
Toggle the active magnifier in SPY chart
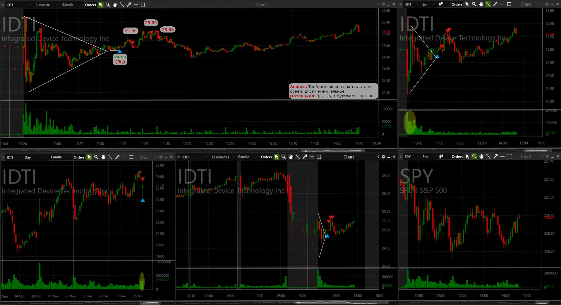point(474,156)
